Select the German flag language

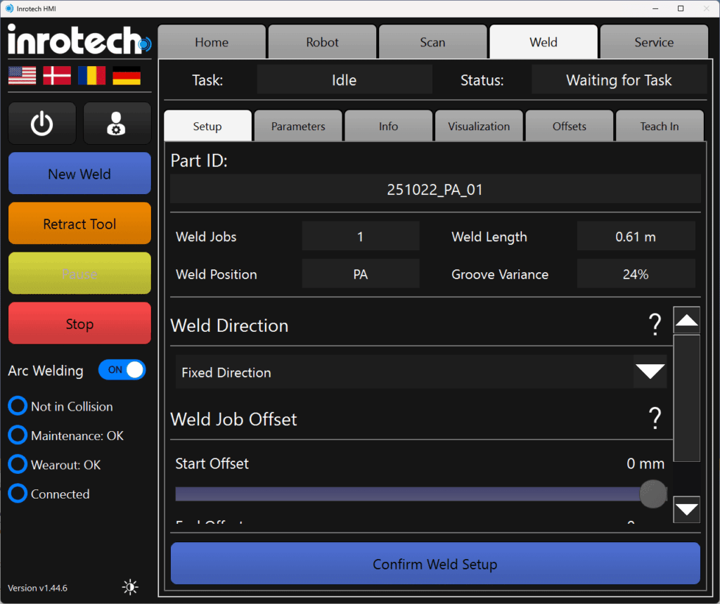pyautogui.click(x=127, y=76)
